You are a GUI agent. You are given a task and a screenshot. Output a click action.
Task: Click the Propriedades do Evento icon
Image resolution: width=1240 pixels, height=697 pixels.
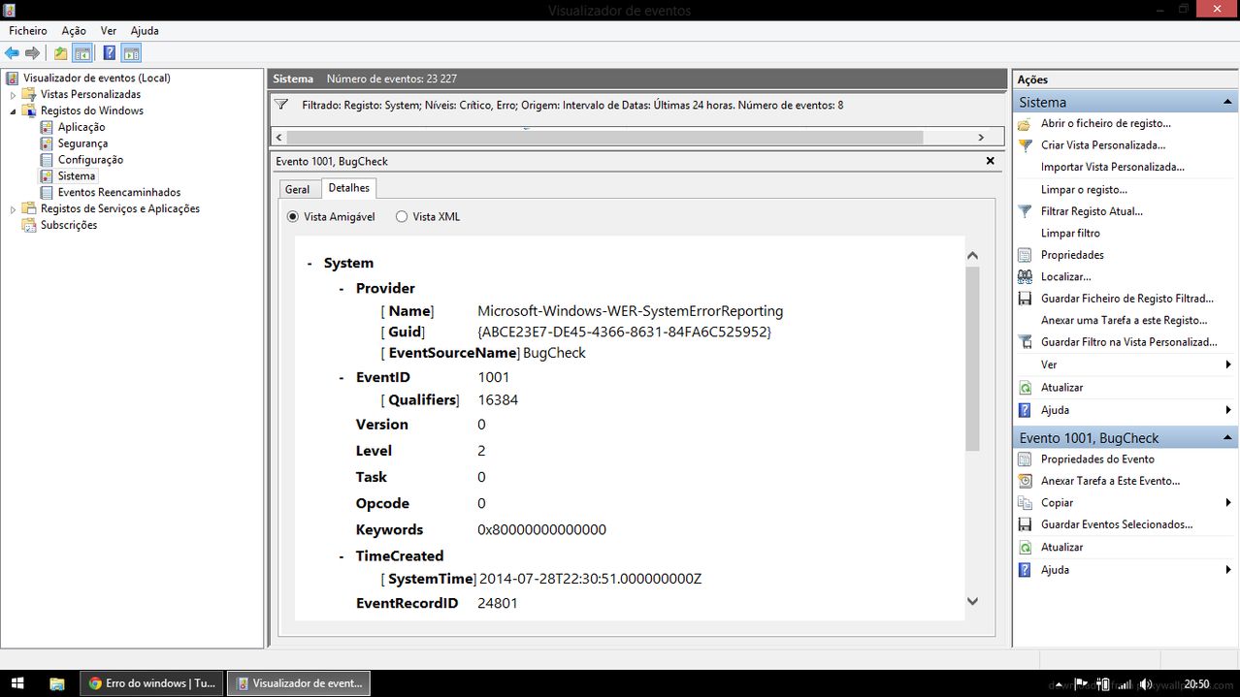1025,459
